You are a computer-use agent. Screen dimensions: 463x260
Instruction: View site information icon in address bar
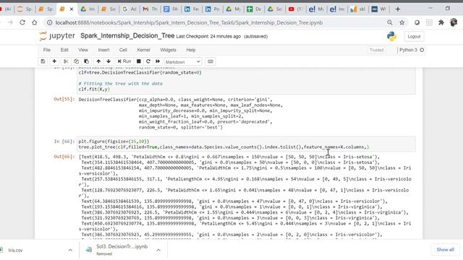50,22
